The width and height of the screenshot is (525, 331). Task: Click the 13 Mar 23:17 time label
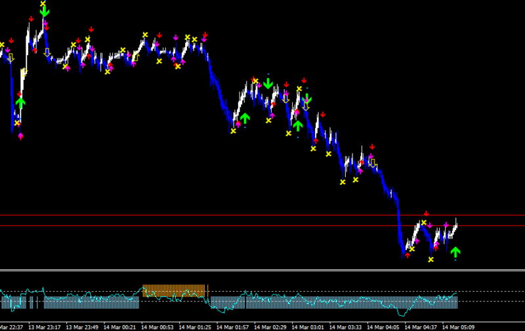45,327
